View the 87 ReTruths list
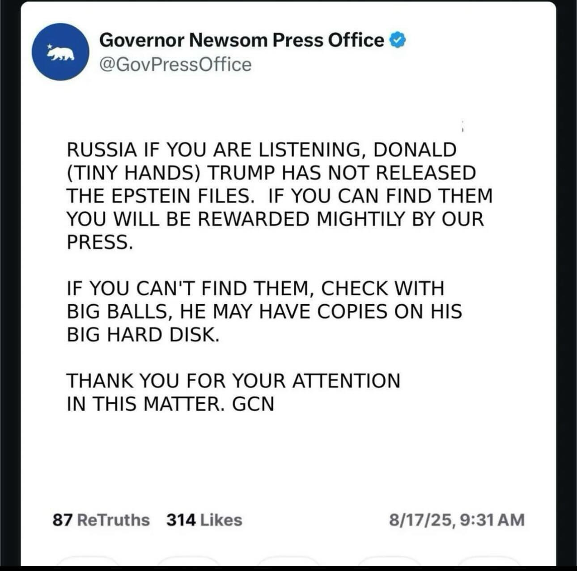Screen dimensions: 577x571 (101, 520)
